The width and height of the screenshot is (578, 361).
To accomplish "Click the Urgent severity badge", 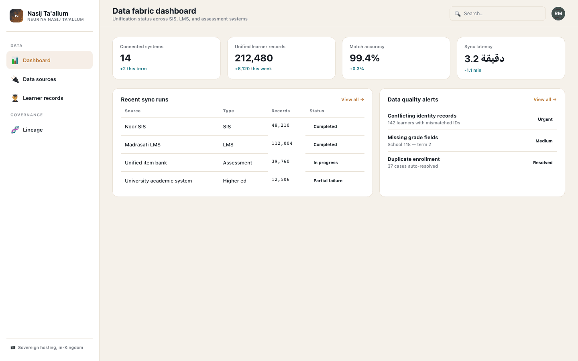I will pyautogui.click(x=545, y=119).
